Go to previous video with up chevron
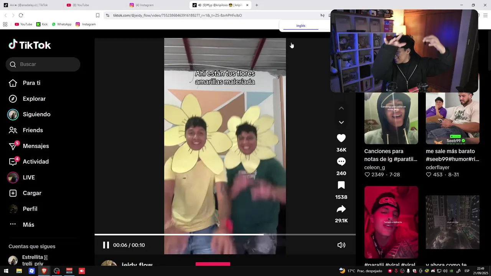The width and height of the screenshot is (491, 276). tap(341, 108)
